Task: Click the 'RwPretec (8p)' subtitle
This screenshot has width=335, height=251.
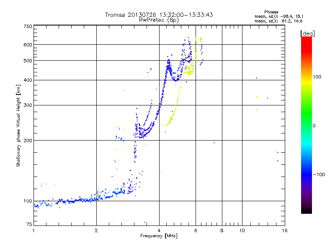Action: coord(159,20)
